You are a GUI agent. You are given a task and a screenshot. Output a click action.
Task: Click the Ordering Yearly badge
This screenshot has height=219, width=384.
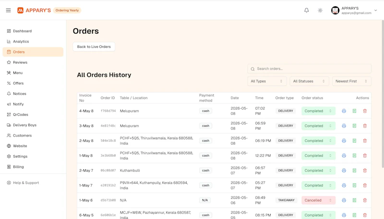[67, 10]
